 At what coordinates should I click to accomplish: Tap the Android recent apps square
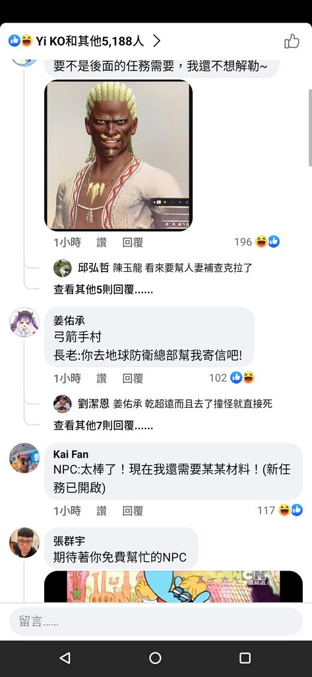(245, 658)
